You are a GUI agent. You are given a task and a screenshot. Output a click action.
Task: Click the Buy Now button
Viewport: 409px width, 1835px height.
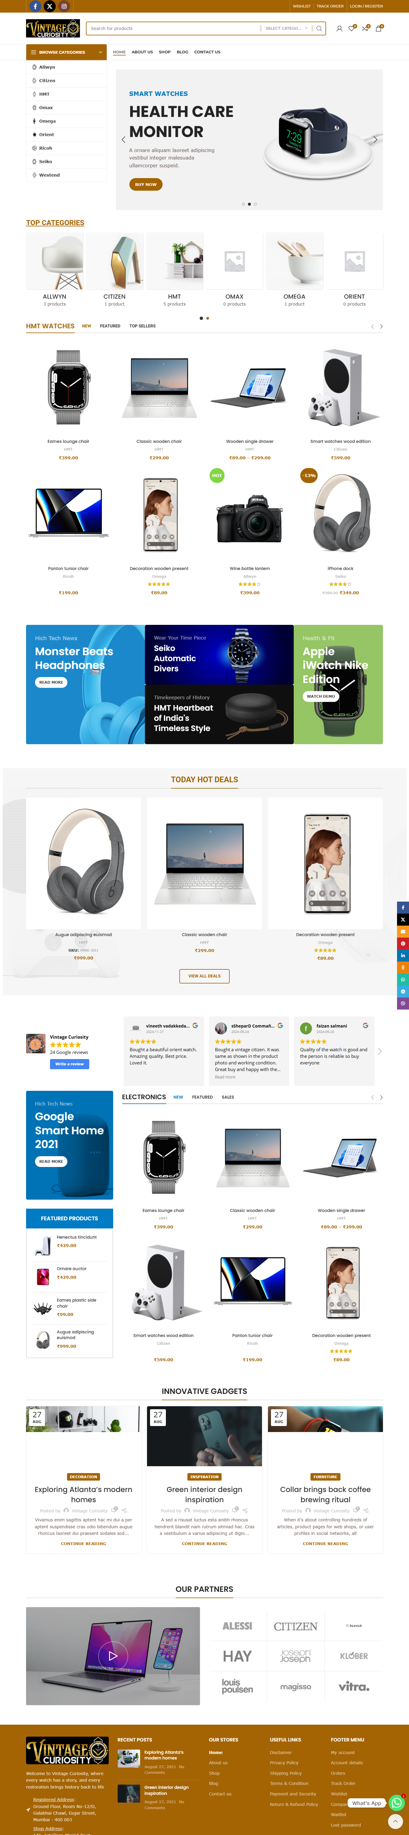click(146, 184)
